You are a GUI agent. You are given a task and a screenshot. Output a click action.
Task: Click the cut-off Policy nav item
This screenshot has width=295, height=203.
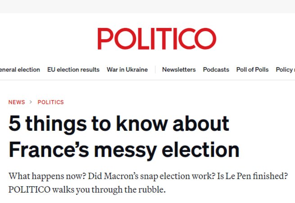click(286, 69)
